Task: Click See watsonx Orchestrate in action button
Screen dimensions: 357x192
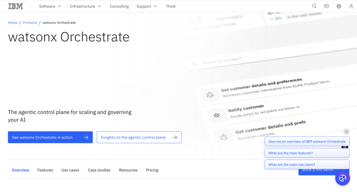Action: click(x=50, y=137)
